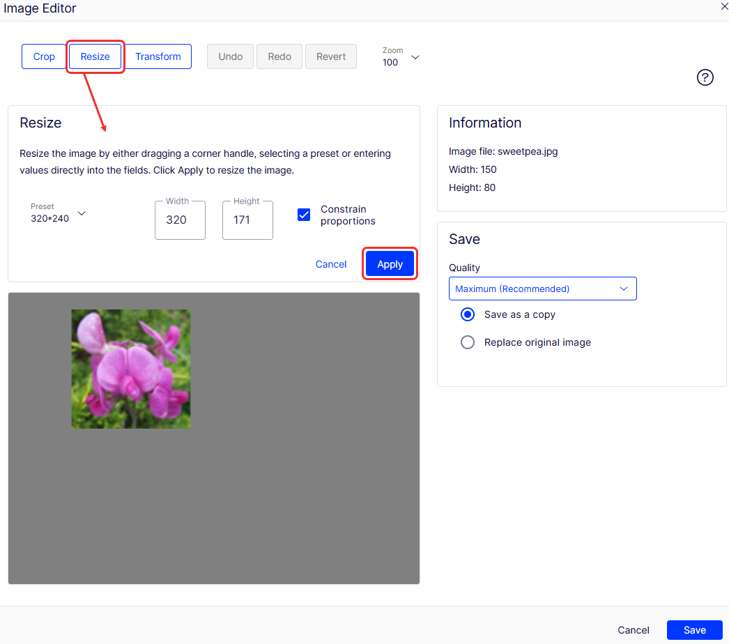The height and width of the screenshot is (644, 729).
Task: Click the 'Height: 80' information text
Action: pyautogui.click(x=472, y=188)
